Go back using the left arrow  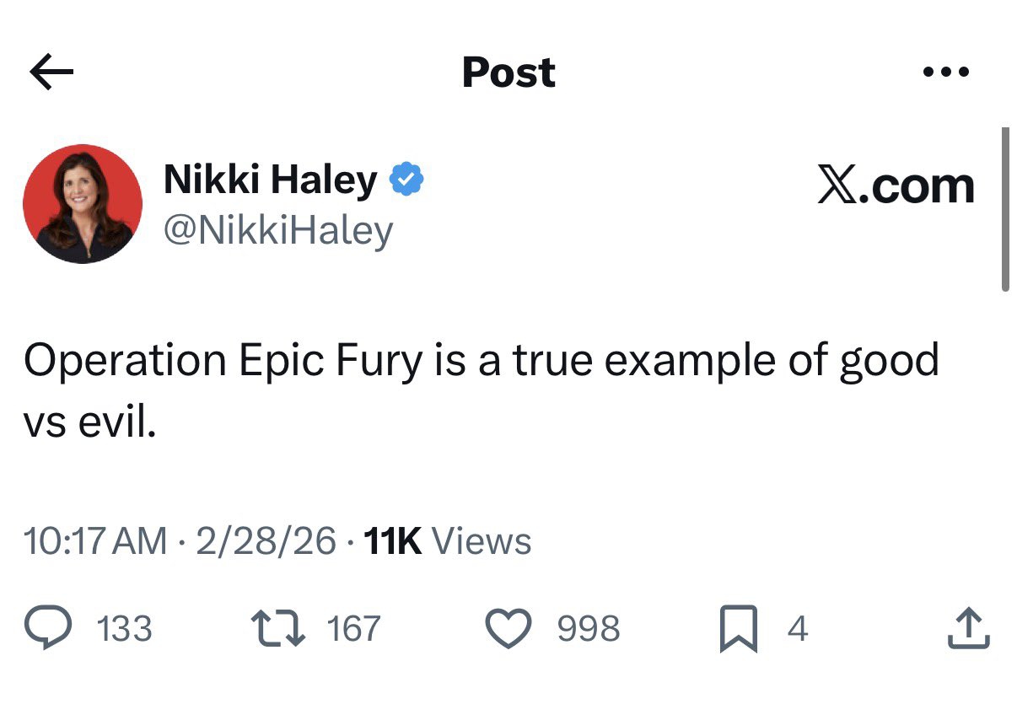point(51,73)
